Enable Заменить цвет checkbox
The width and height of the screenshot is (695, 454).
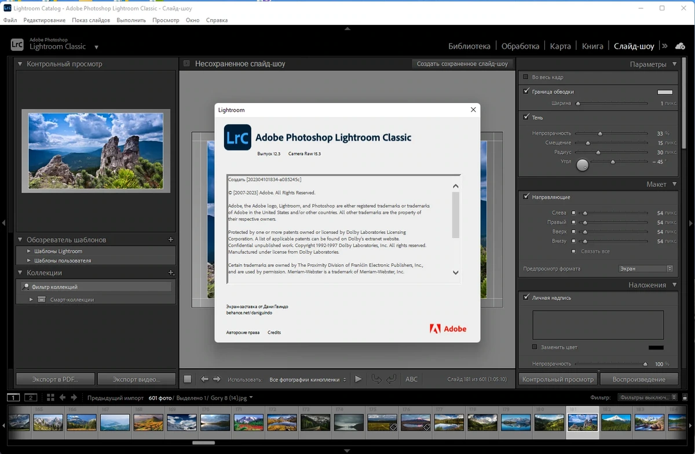(x=535, y=347)
